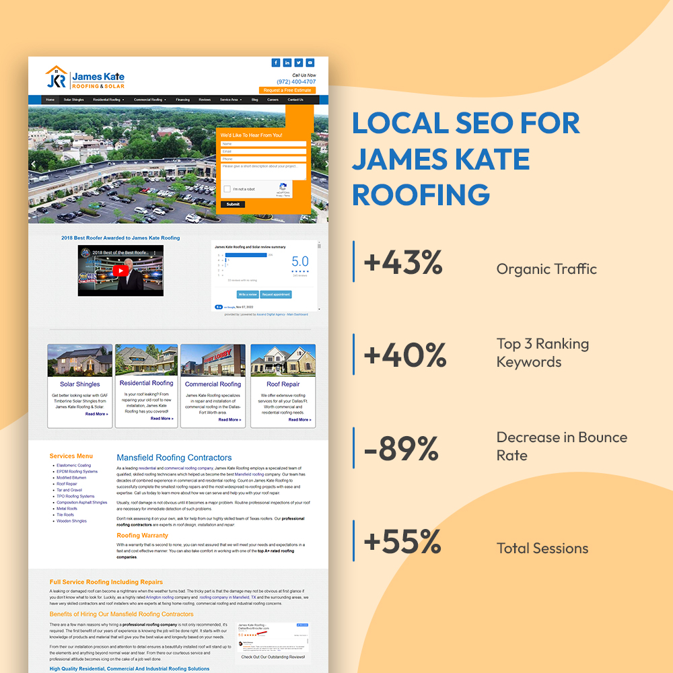The height and width of the screenshot is (673, 673).
Task: Check the I'm not a robot box
Action: point(227,190)
